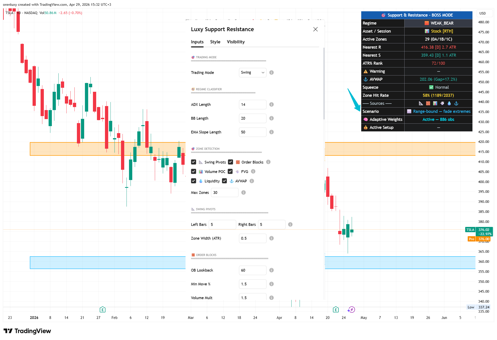Open info tooltip beside FVG
497x340 pixels.
click(253, 172)
